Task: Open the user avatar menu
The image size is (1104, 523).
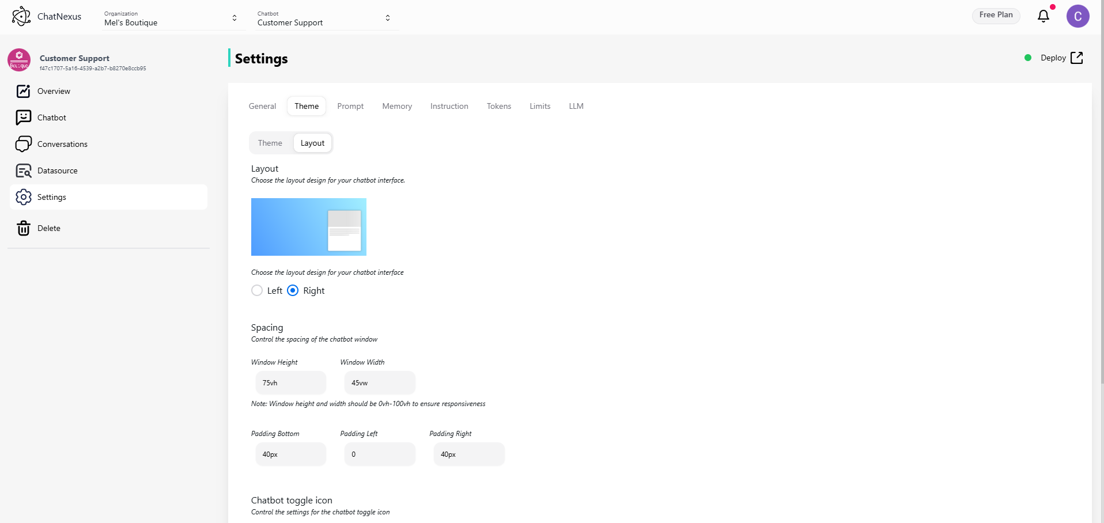Action: (x=1077, y=16)
